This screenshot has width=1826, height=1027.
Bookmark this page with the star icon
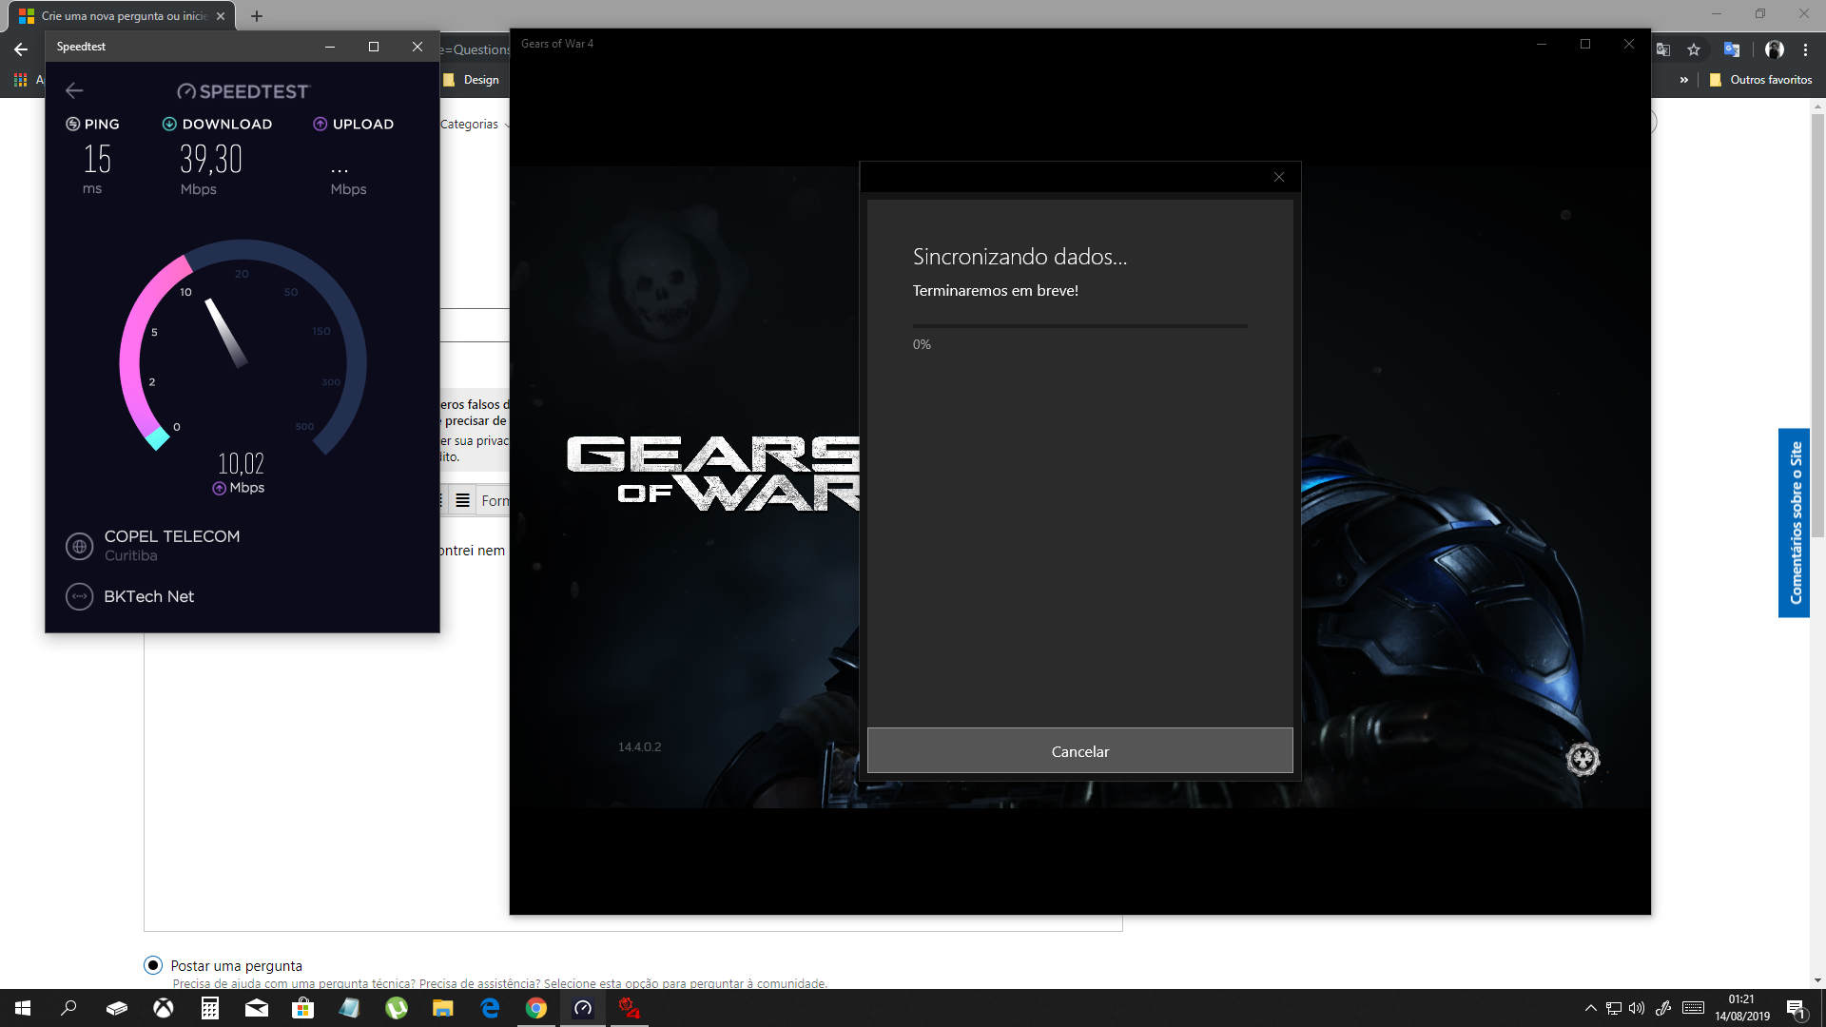coord(1694,49)
